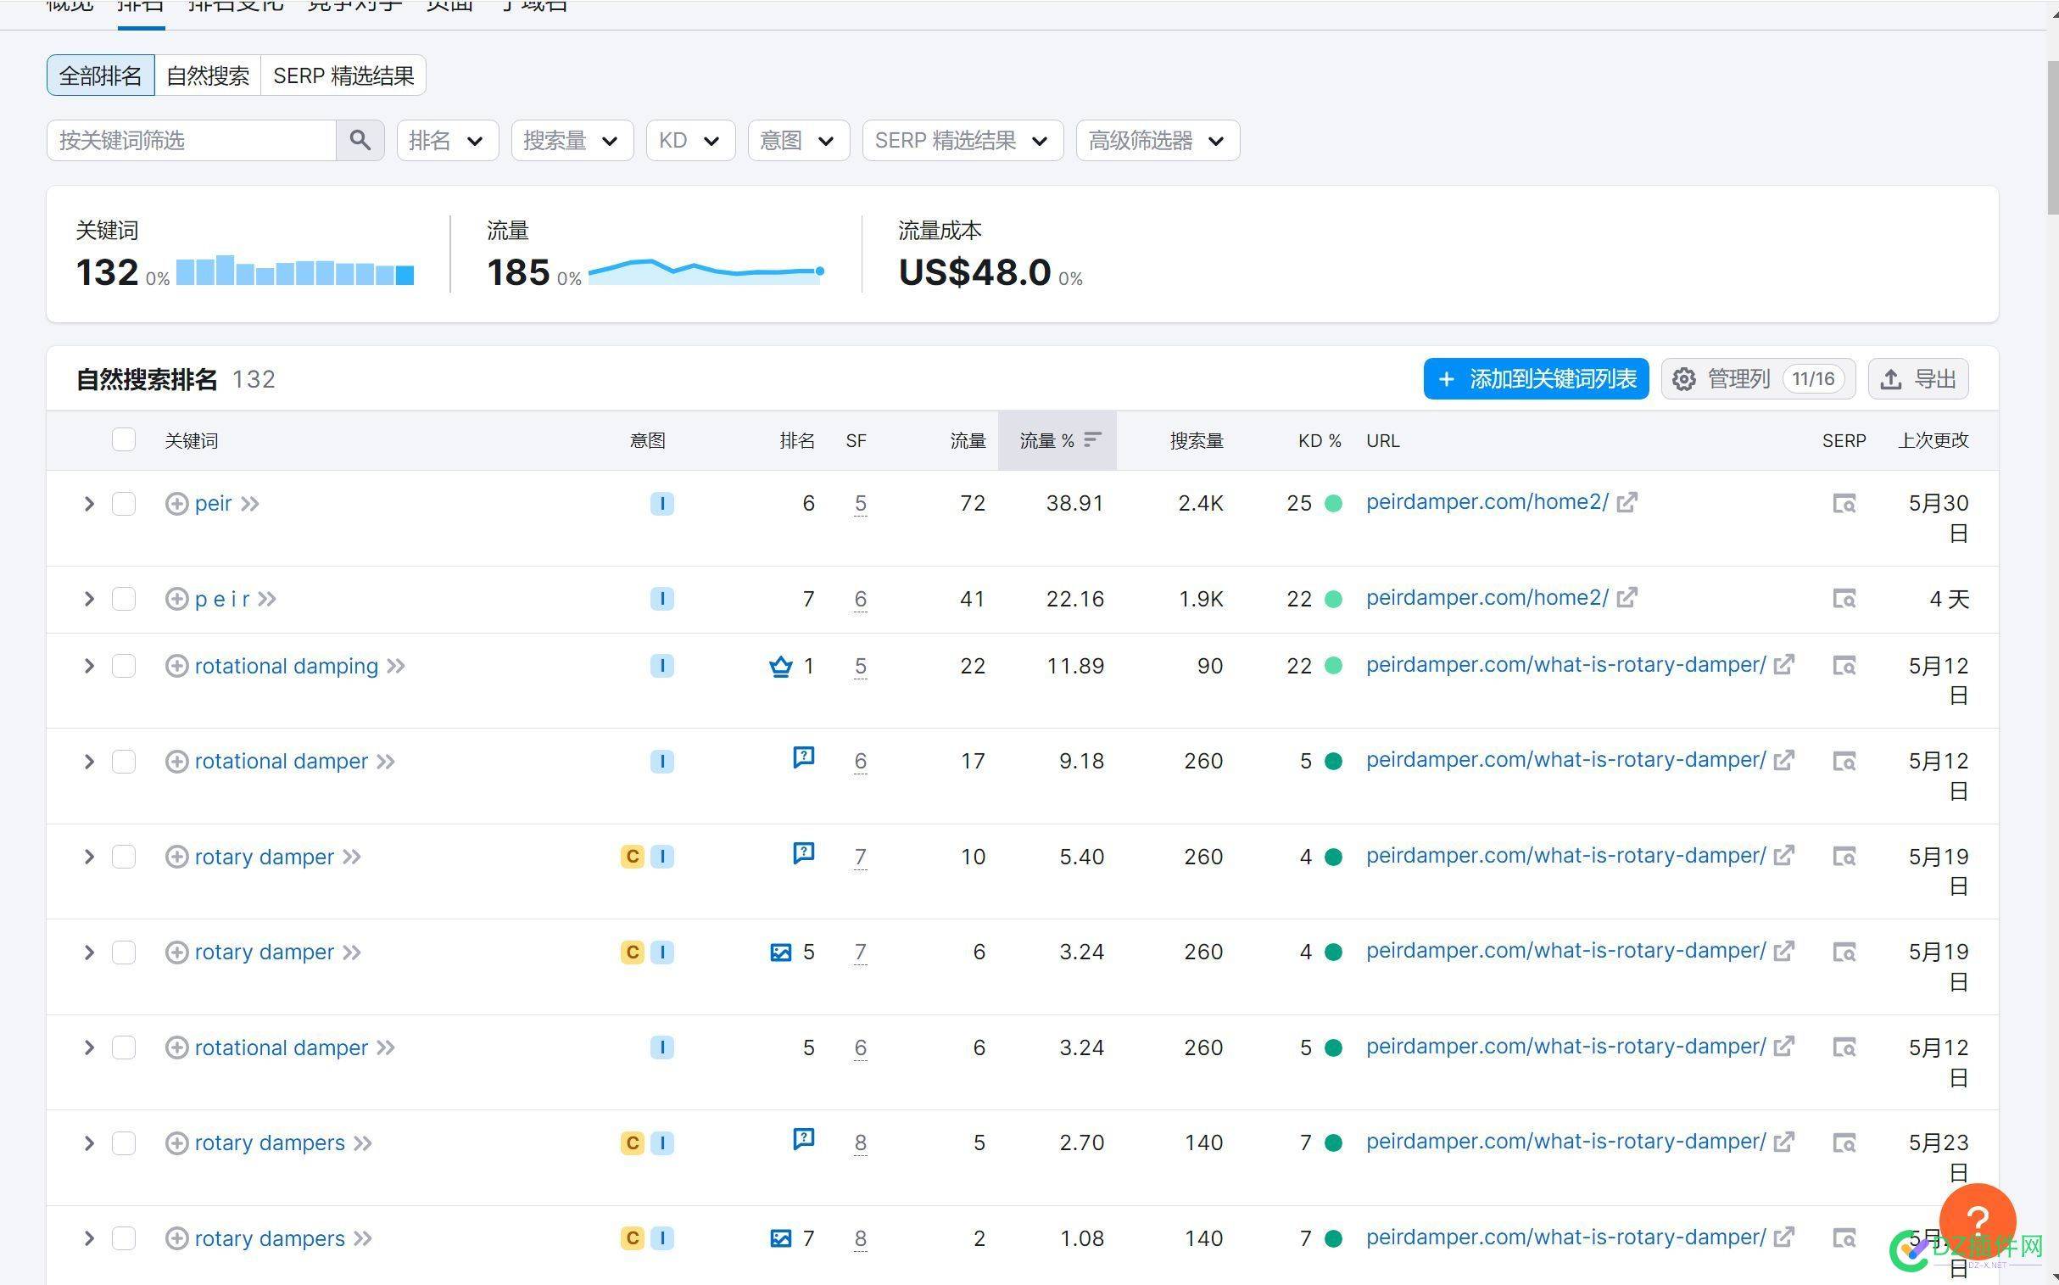Image resolution: width=2059 pixels, height=1285 pixels.
Task: Check the box for rotary dampers row with traffic 5
Action: coord(124,1143)
